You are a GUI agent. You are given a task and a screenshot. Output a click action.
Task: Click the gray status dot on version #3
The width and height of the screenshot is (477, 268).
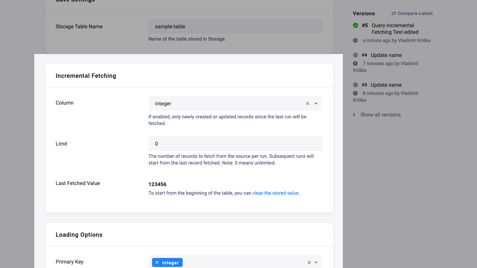355,84
